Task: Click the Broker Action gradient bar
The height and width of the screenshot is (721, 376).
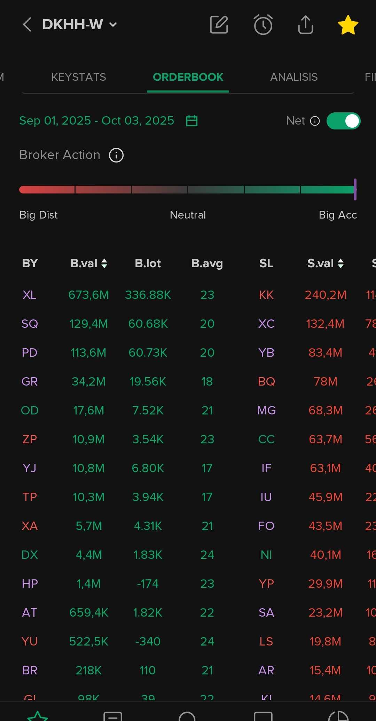Action: 187,190
